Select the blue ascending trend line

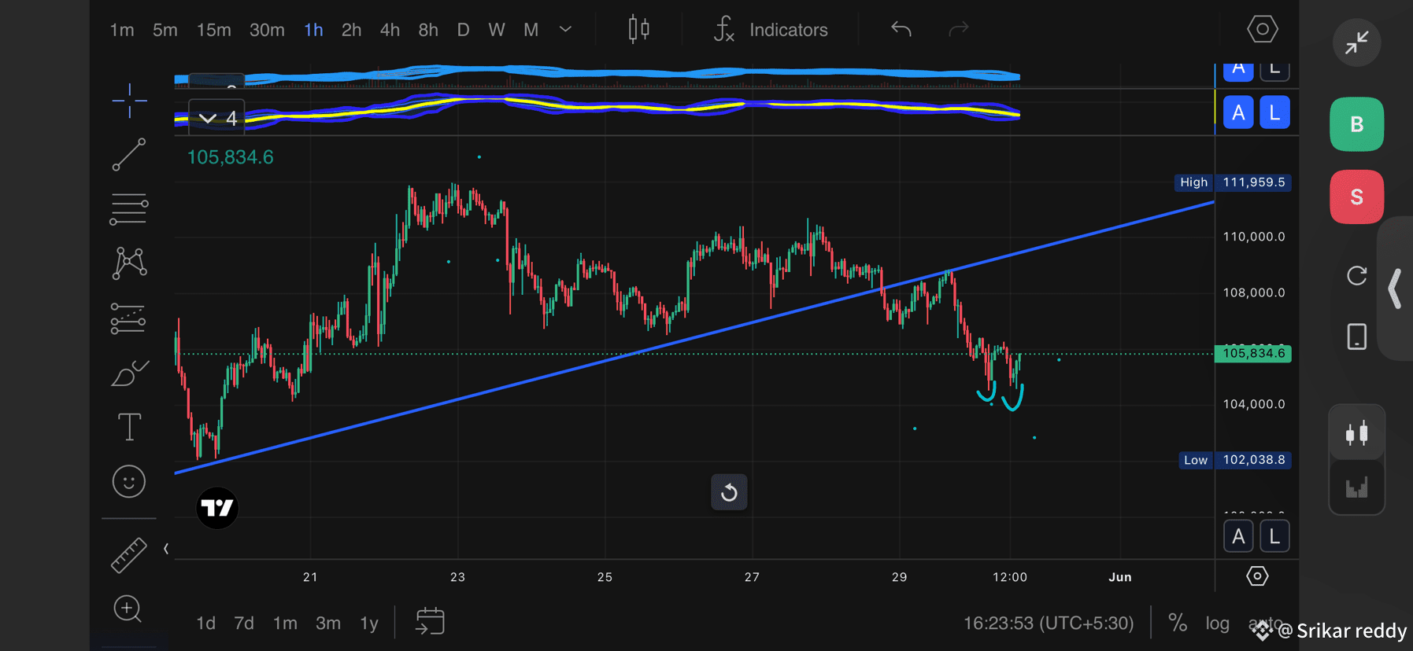pyautogui.click(x=693, y=338)
